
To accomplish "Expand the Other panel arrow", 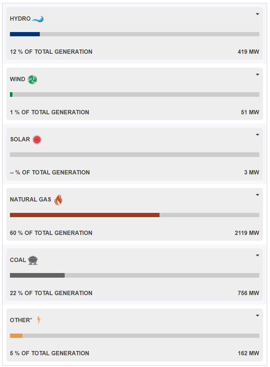I will (x=258, y=315).
